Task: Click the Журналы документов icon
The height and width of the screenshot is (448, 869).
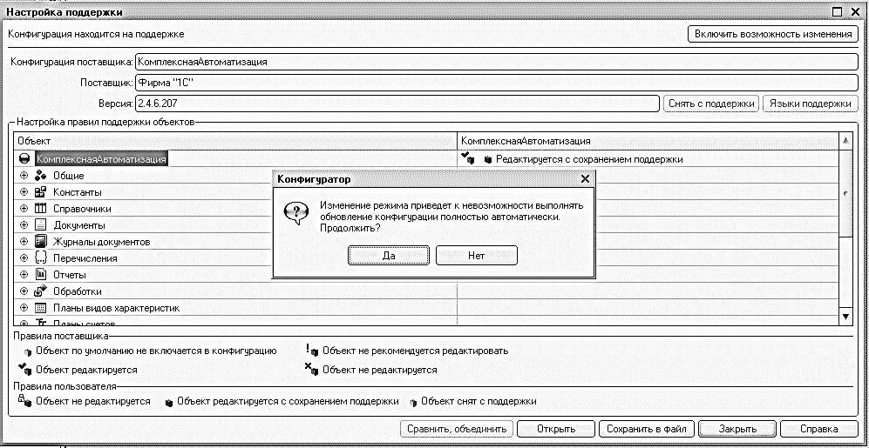Action: tap(40, 242)
